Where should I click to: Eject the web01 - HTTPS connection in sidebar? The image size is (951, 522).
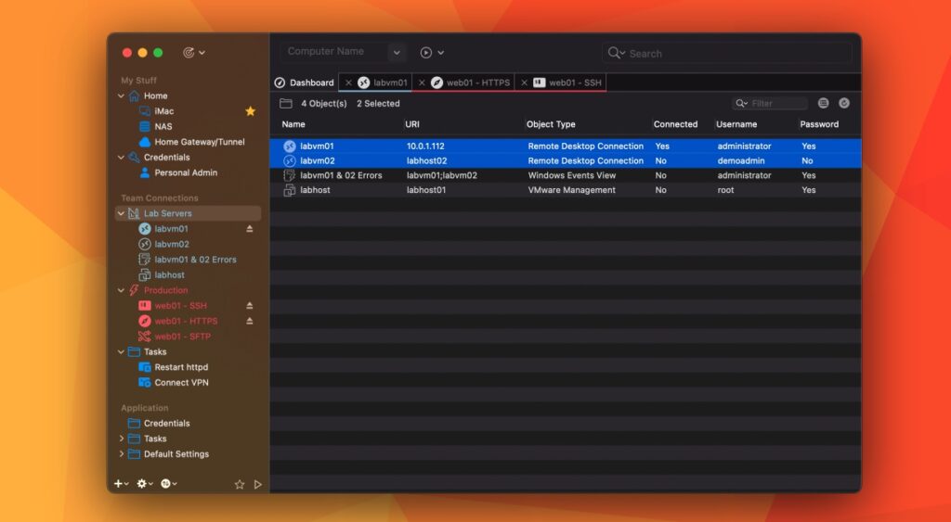point(249,321)
